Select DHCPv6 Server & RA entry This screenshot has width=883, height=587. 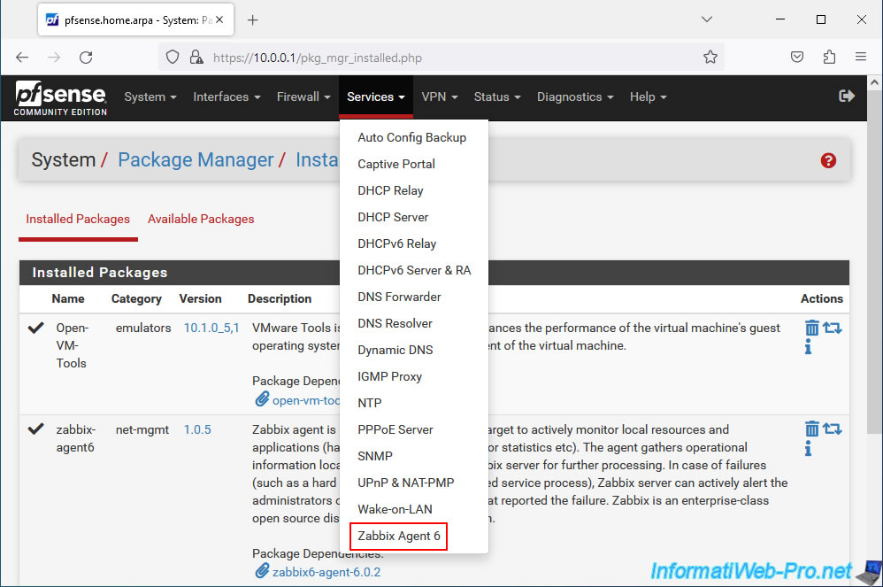click(413, 270)
